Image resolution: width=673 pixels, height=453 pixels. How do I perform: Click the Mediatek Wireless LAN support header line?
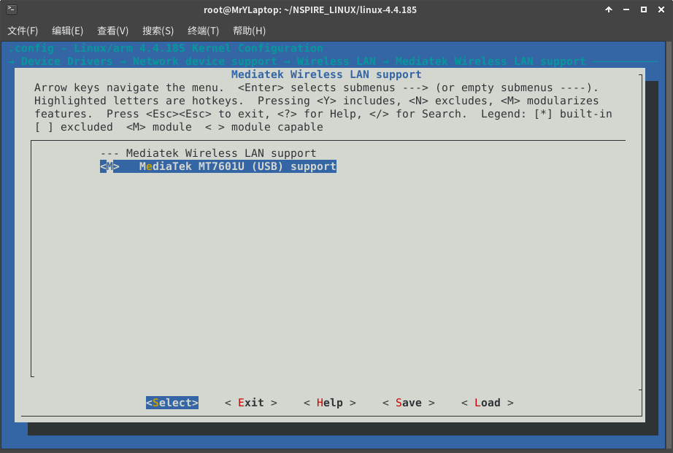point(208,153)
